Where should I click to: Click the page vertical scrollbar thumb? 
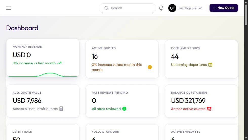tap(246, 15)
